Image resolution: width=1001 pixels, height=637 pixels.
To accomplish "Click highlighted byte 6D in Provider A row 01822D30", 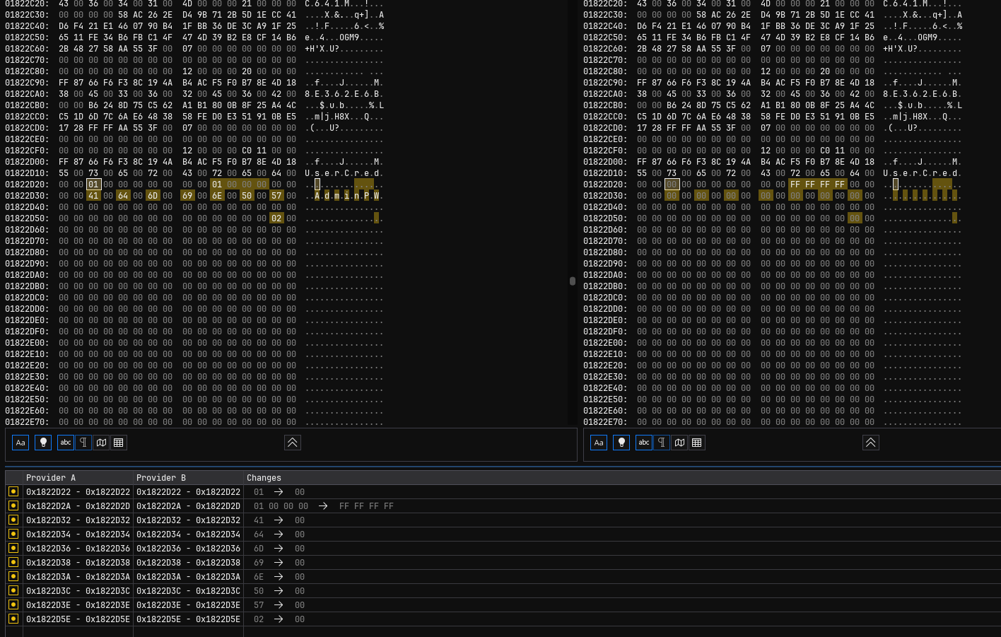I will point(153,196).
